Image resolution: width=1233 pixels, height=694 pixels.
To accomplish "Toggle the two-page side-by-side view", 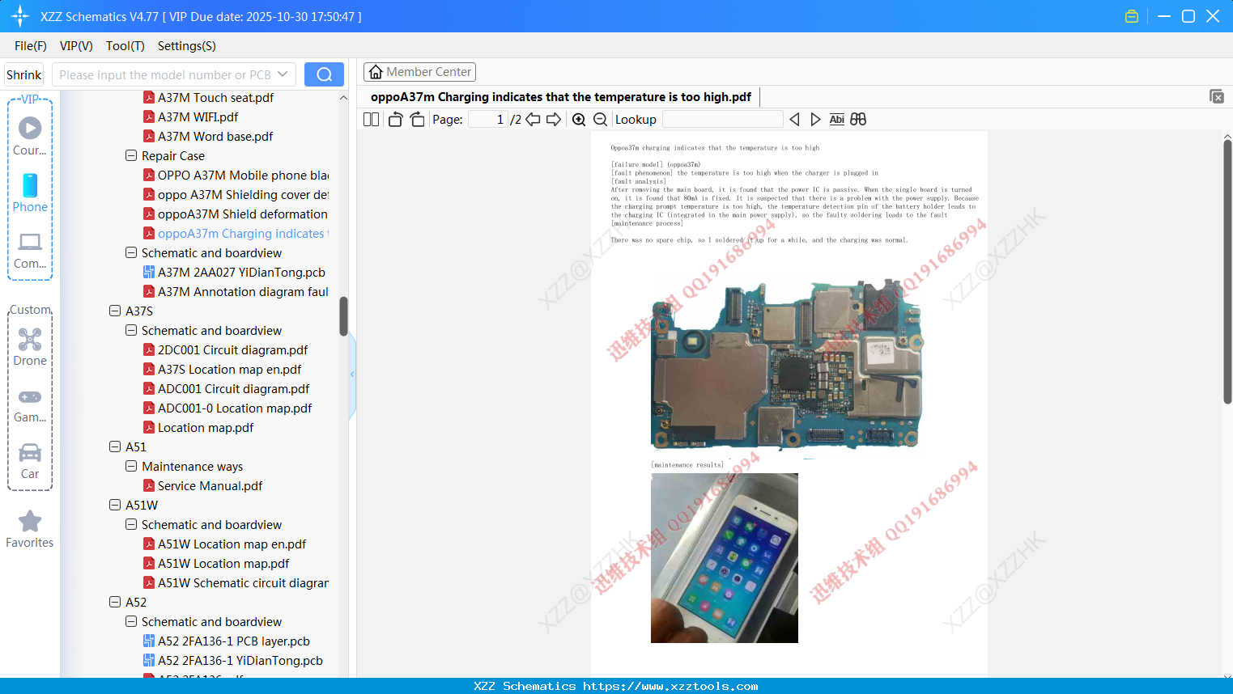I will click(x=372, y=120).
